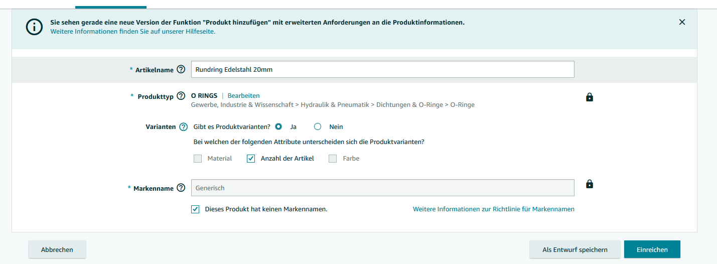Click the Abbrechen button
Image resolution: width=717 pixels, height=264 pixels.
tap(57, 249)
